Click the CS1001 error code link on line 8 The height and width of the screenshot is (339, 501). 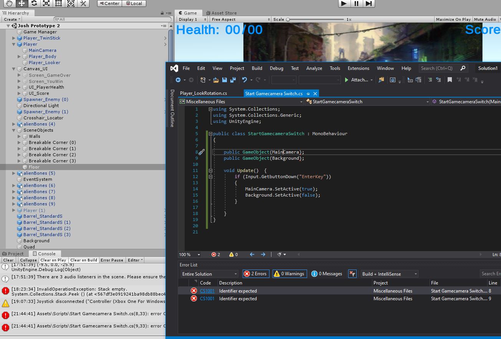pyautogui.click(x=207, y=291)
